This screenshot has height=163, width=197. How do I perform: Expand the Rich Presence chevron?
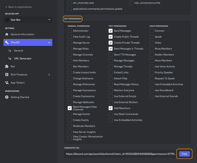tap(49, 75)
